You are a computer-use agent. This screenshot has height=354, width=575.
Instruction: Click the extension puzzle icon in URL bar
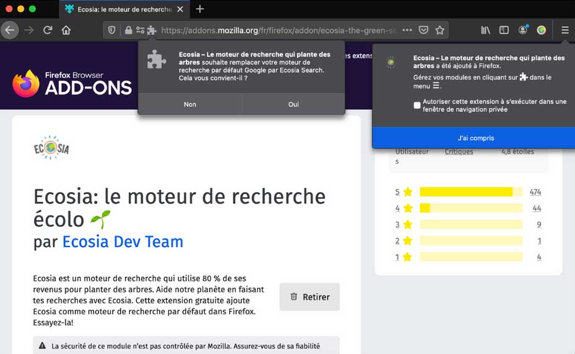[x=152, y=30]
